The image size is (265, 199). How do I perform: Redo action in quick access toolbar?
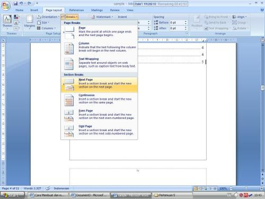[x=30, y=3]
